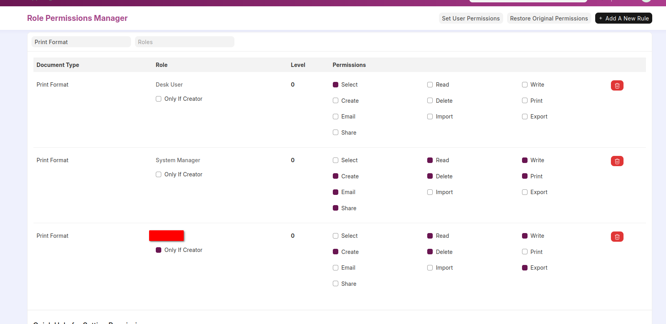Viewport: 666px width, 324px height.
Task: Uncheck Select permission for Desk User
Action: click(336, 85)
